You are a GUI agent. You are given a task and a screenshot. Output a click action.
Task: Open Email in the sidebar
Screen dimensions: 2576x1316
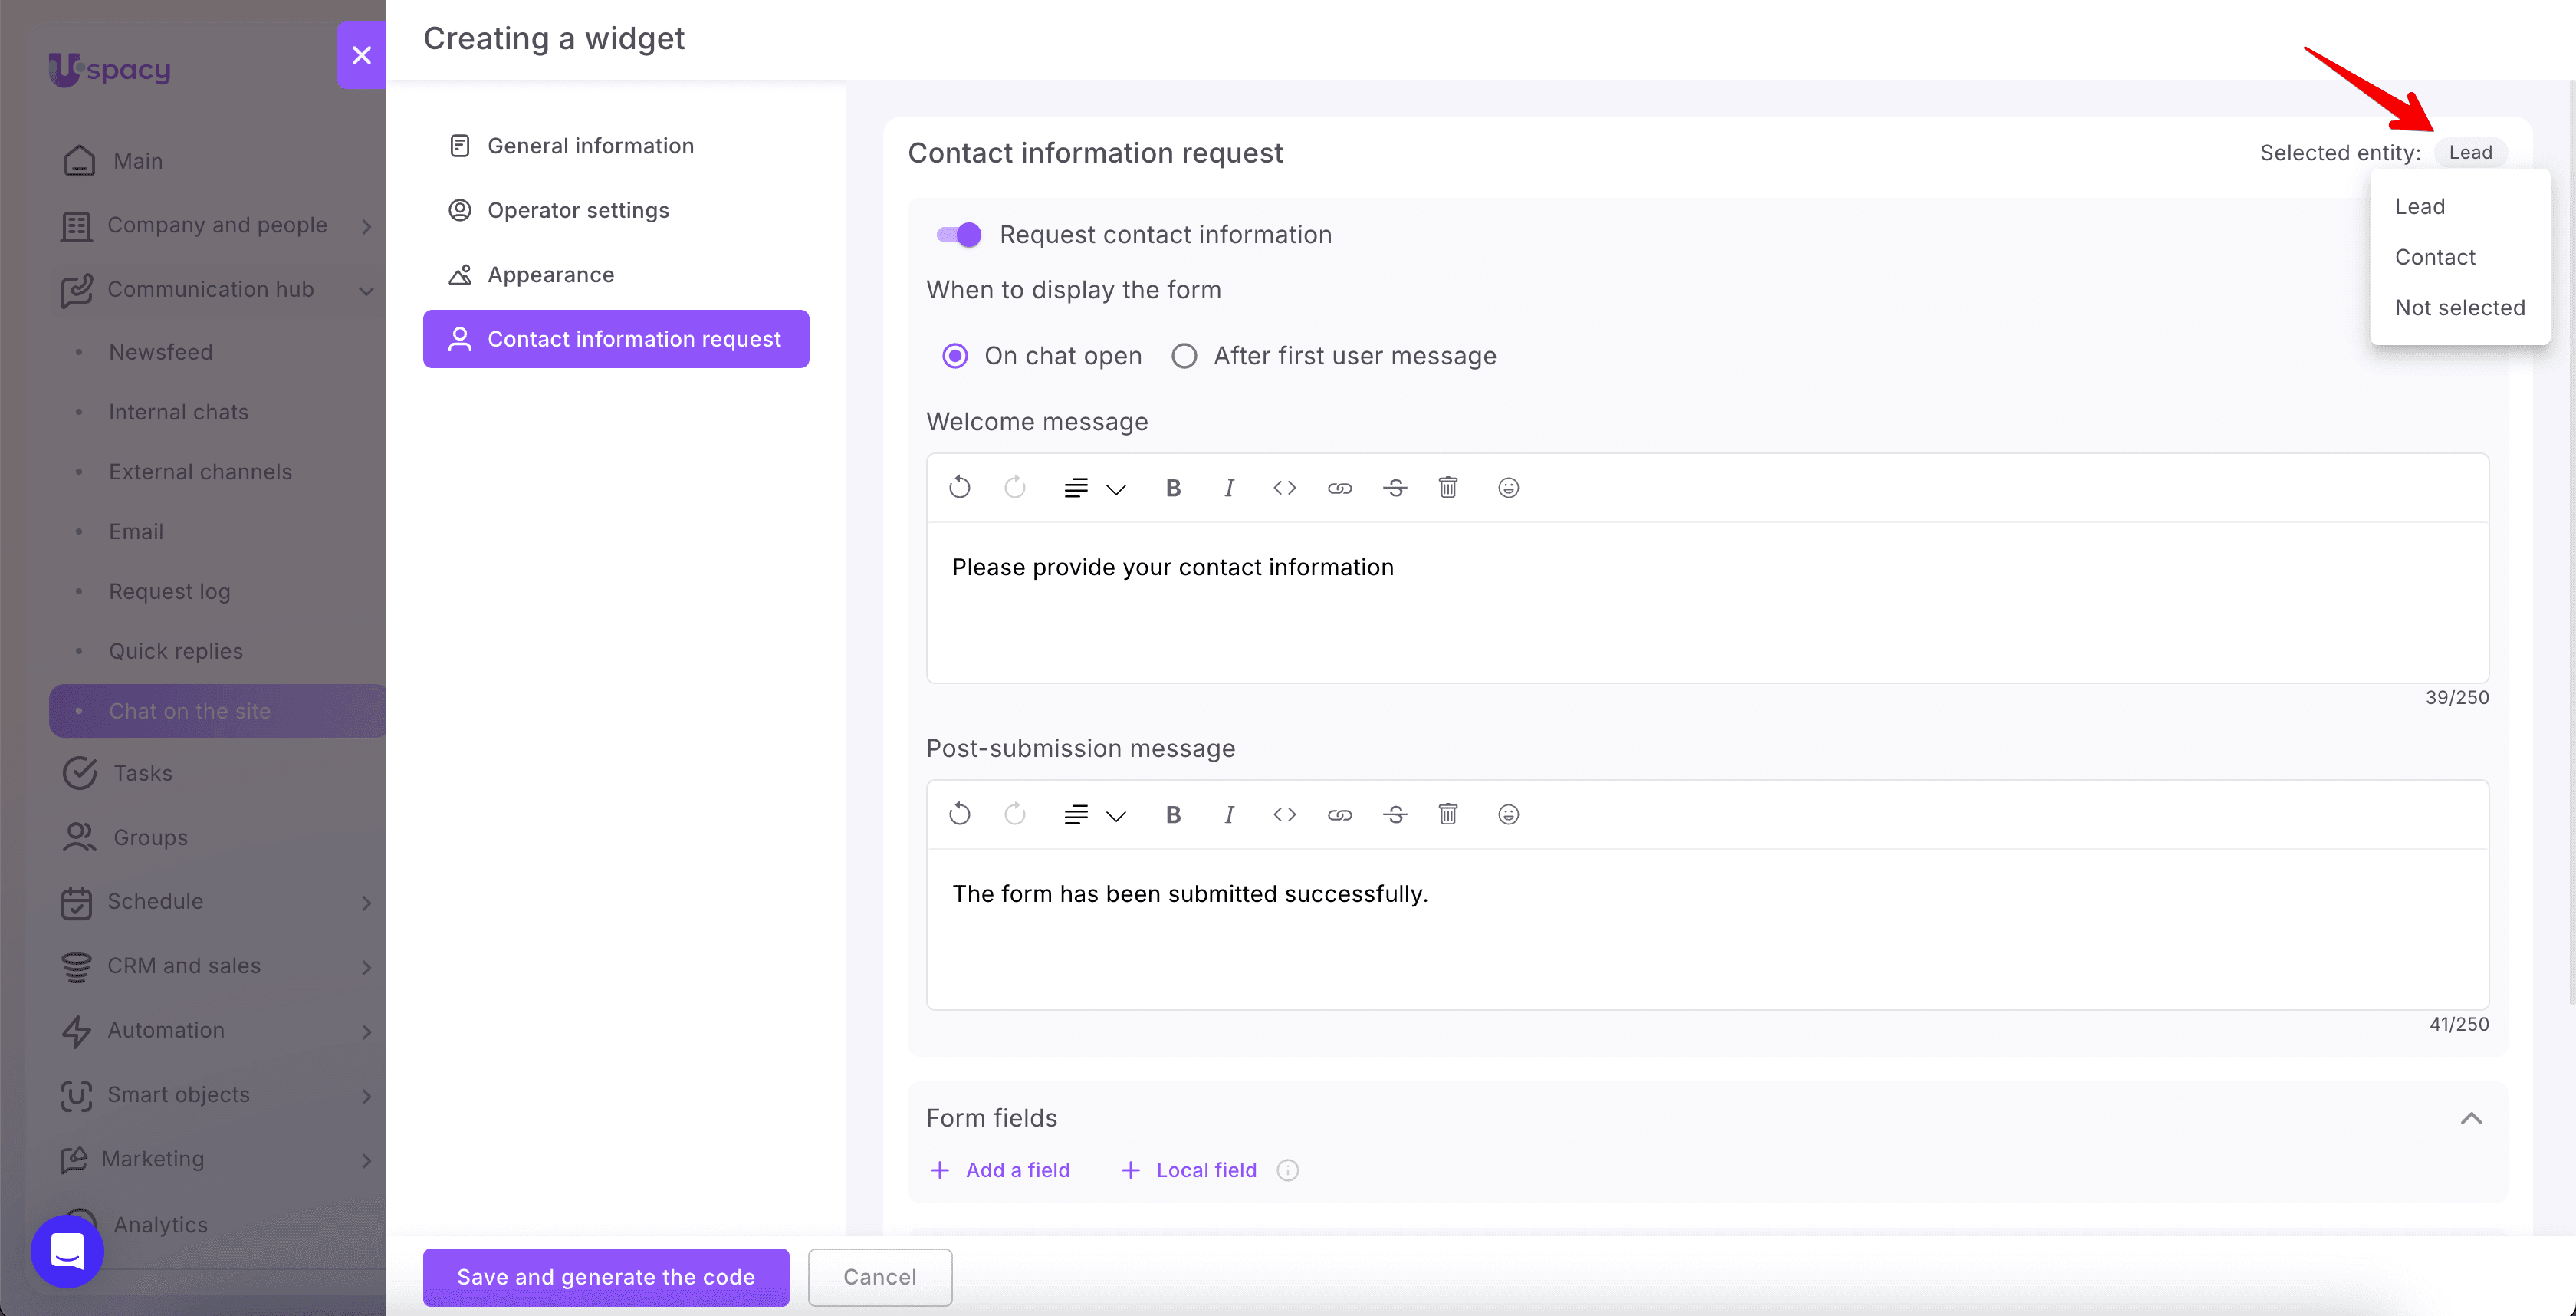[136, 532]
